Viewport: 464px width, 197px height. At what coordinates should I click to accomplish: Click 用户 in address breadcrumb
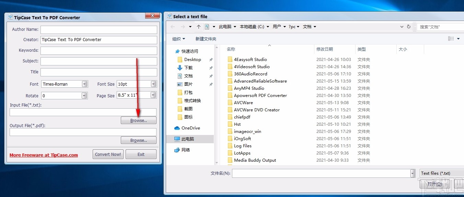[x=277, y=27]
